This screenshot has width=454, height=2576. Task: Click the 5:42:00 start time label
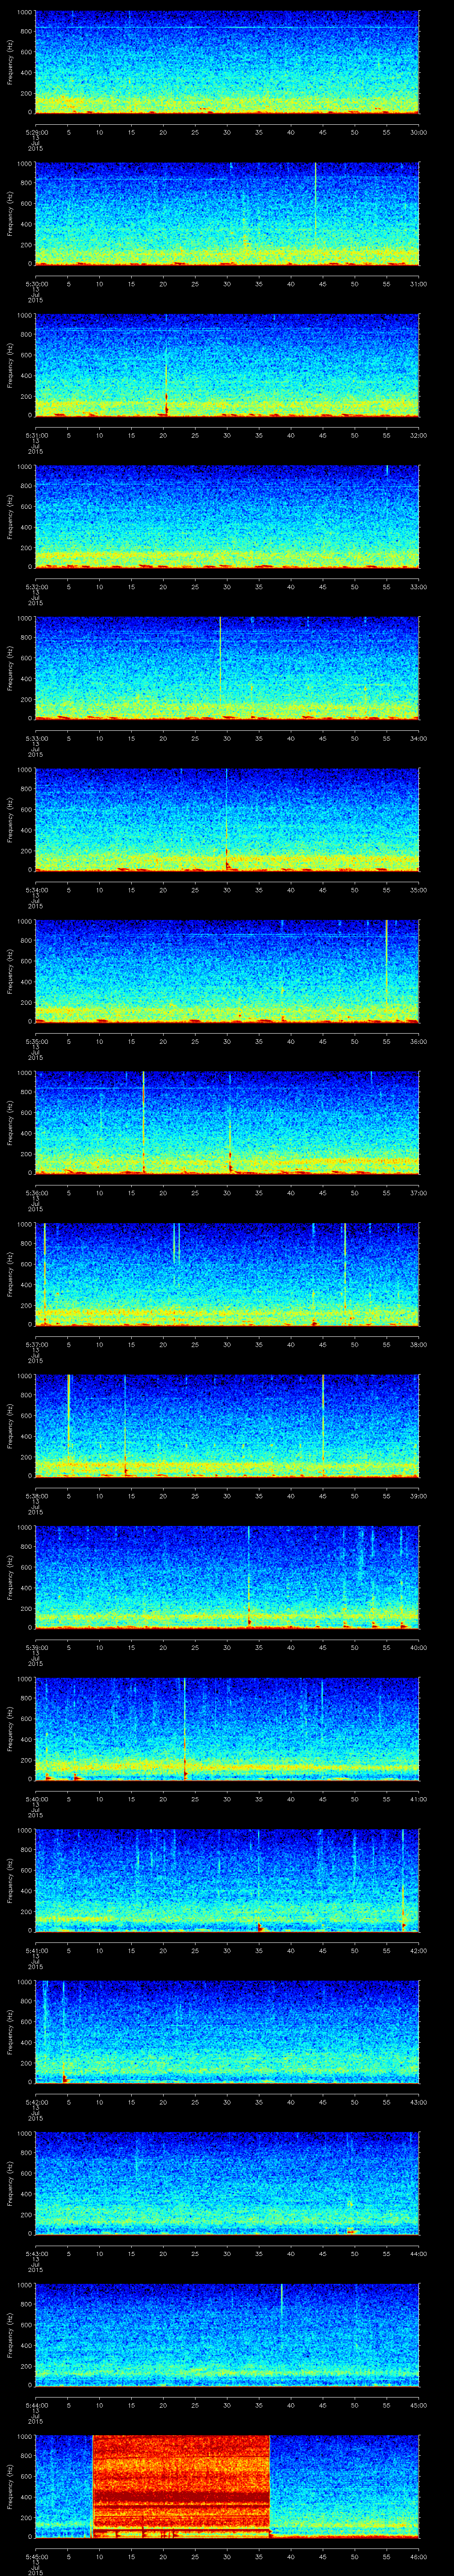coord(36,2101)
